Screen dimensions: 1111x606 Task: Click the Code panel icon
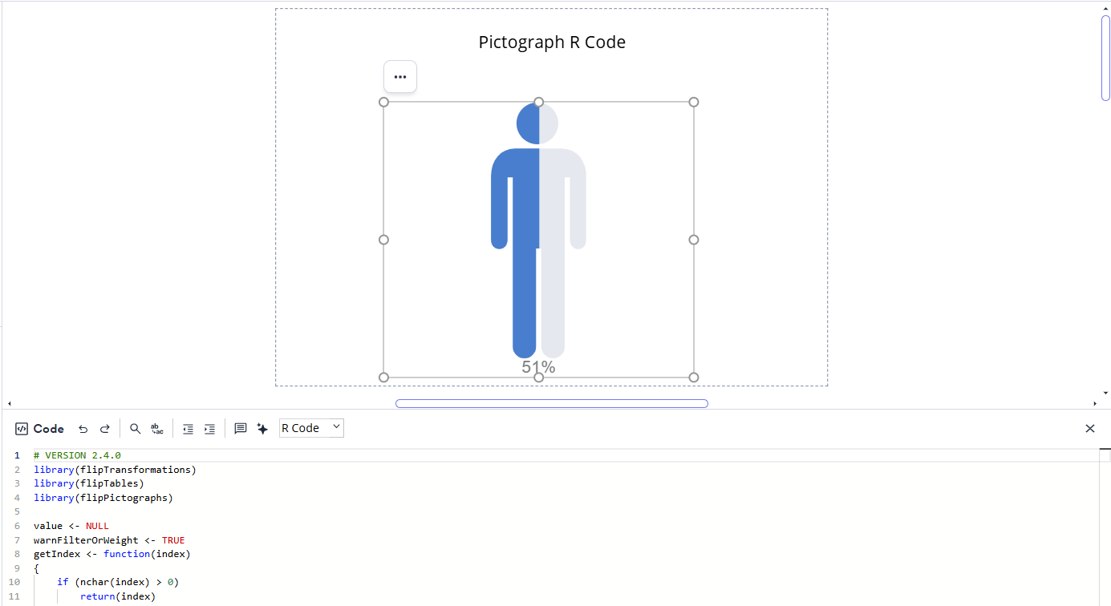click(22, 428)
